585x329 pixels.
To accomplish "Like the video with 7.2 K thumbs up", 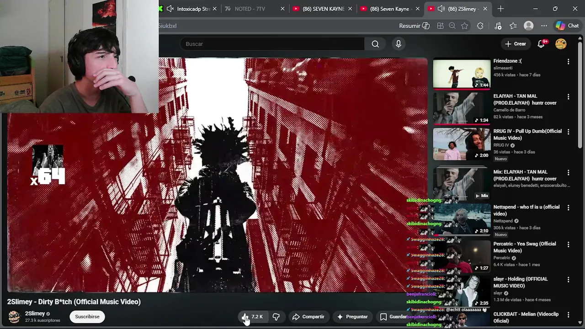I will (x=252, y=317).
